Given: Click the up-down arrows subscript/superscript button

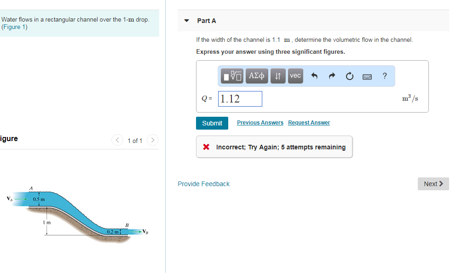Looking at the screenshot, I should (278, 76).
